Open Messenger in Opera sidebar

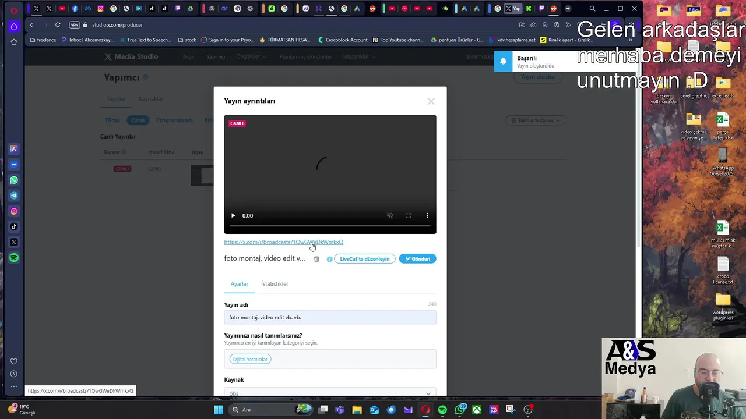[14, 165]
